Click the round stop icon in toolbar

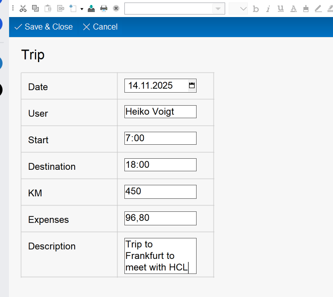point(116,9)
